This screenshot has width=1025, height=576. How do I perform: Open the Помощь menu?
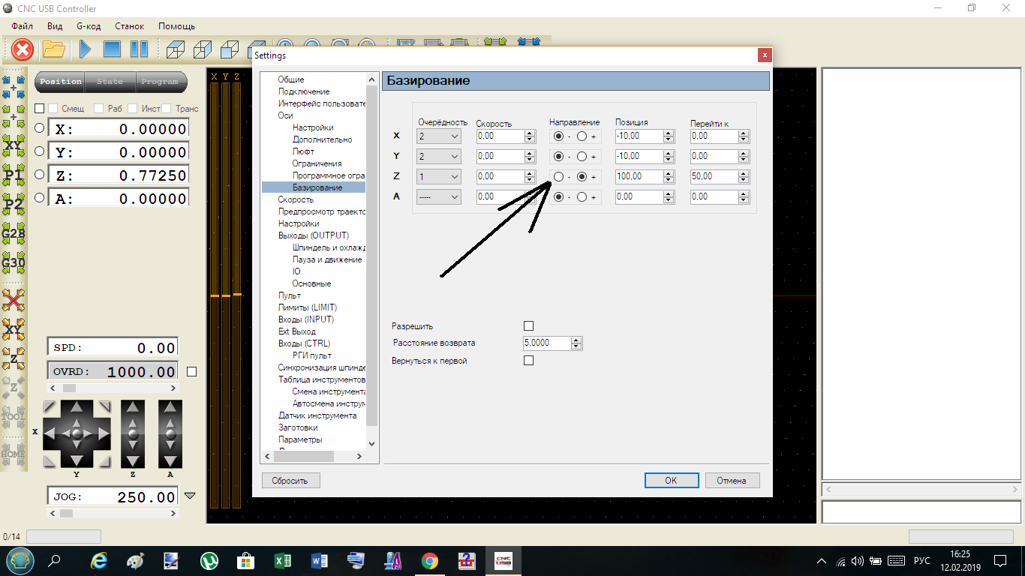176,26
